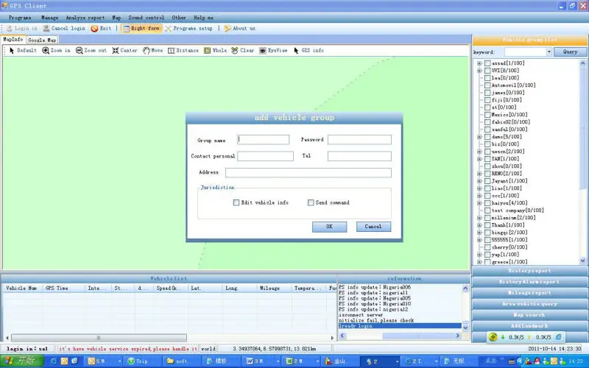
Task: Open the Mileage report panel
Action: tap(529, 293)
